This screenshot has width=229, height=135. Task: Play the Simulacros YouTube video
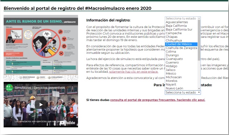[x=41, y=104]
